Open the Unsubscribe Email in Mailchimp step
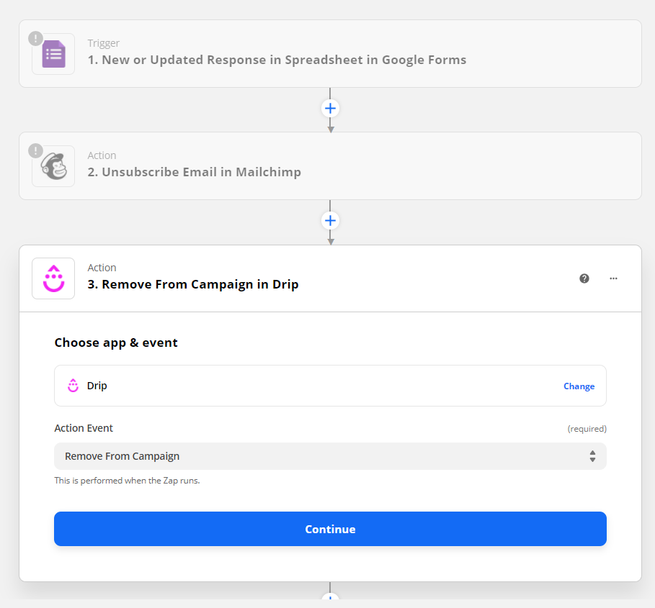 coord(330,166)
